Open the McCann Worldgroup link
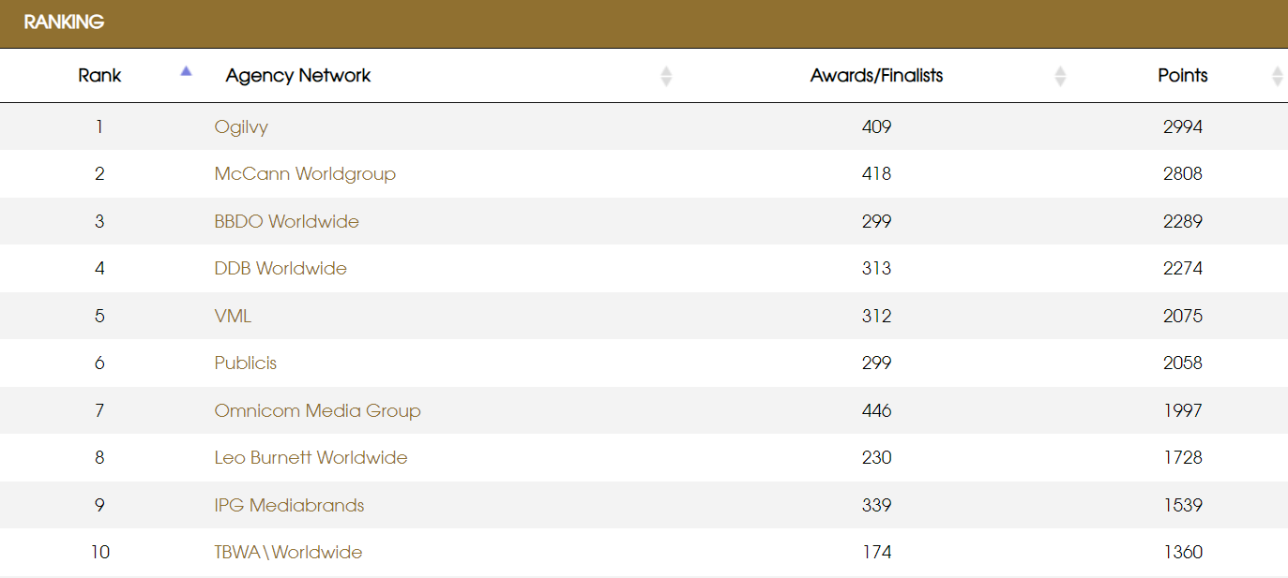 point(305,174)
